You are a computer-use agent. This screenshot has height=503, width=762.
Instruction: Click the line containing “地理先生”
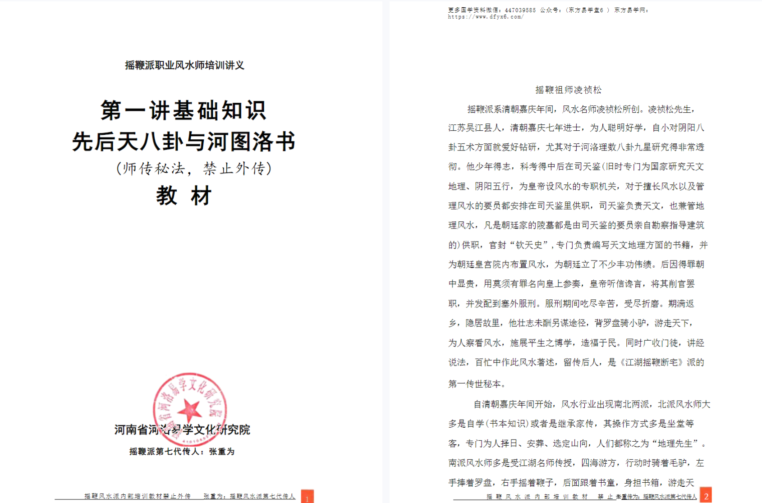[578, 444]
